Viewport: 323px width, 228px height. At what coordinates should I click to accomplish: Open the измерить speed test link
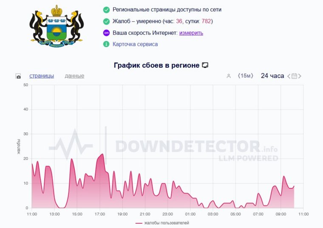[x=191, y=33]
